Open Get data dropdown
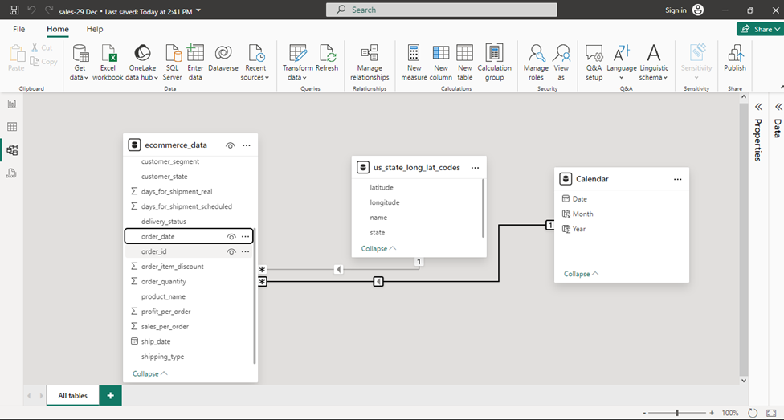Viewport: 784px width, 420px height. (x=80, y=63)
